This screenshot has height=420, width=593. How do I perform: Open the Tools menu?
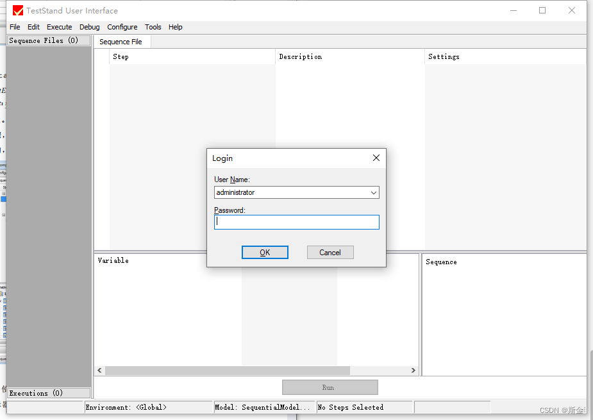pos(153,27)
